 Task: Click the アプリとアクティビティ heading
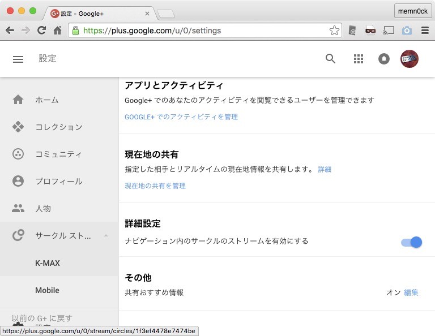(174, 85)
